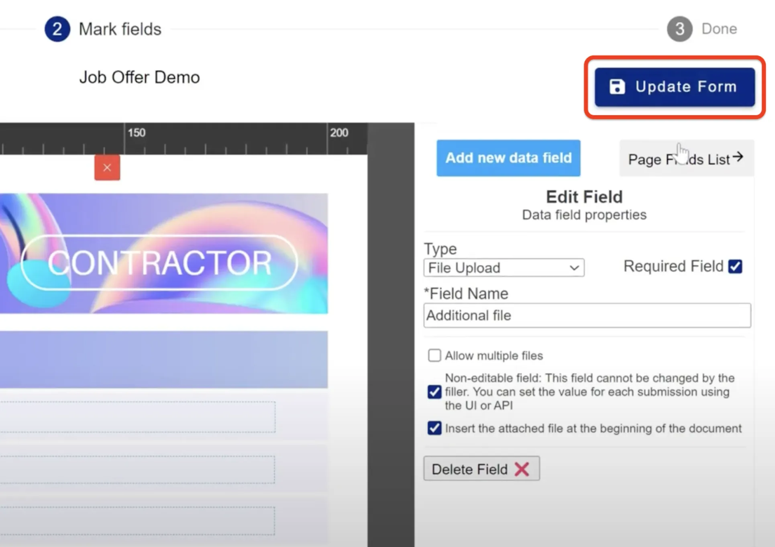Uncheck the Required Field checkbox
This screenshot has height=547, width=775.
(735, 266)
